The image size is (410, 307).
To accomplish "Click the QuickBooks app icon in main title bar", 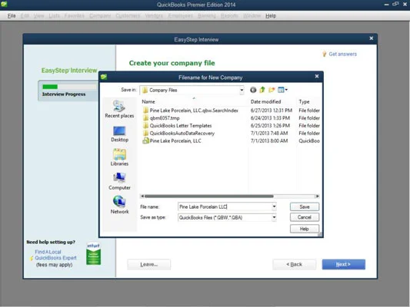I will coord(4,4).
